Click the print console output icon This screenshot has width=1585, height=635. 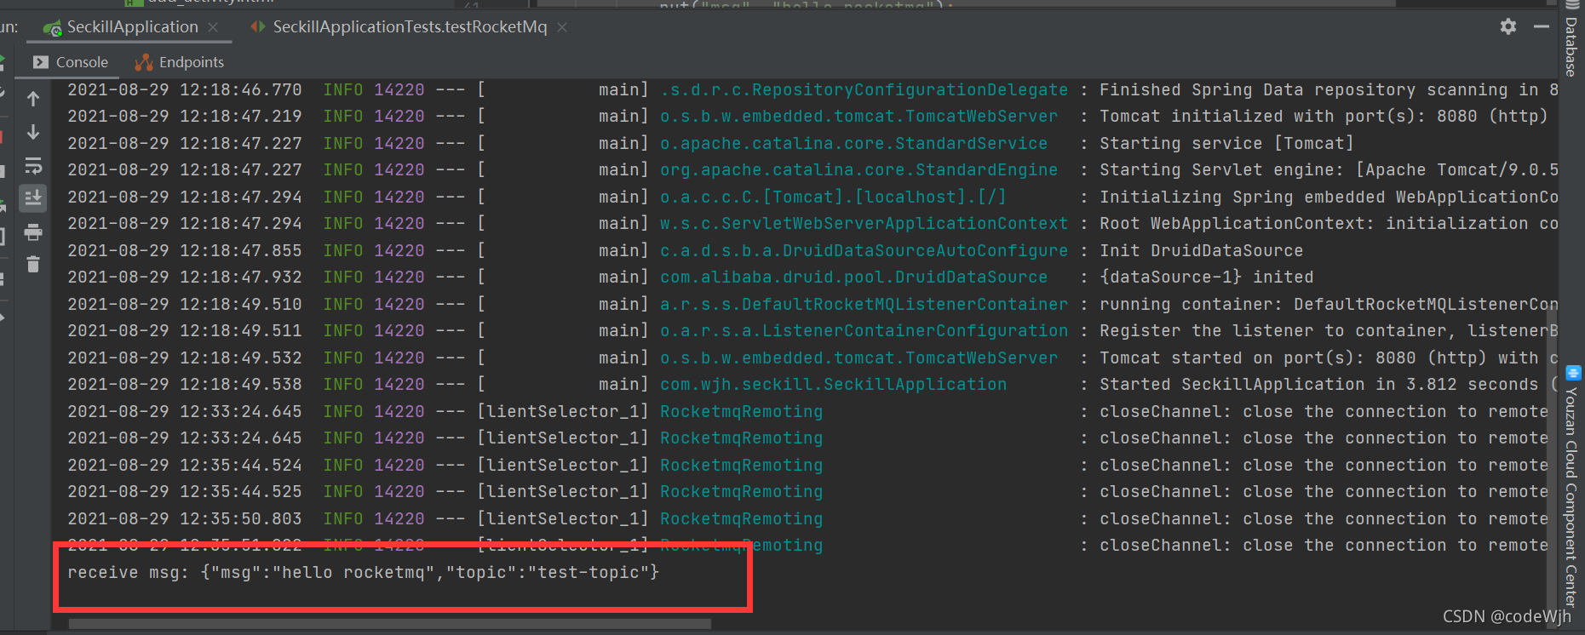[x=33, y=232]
